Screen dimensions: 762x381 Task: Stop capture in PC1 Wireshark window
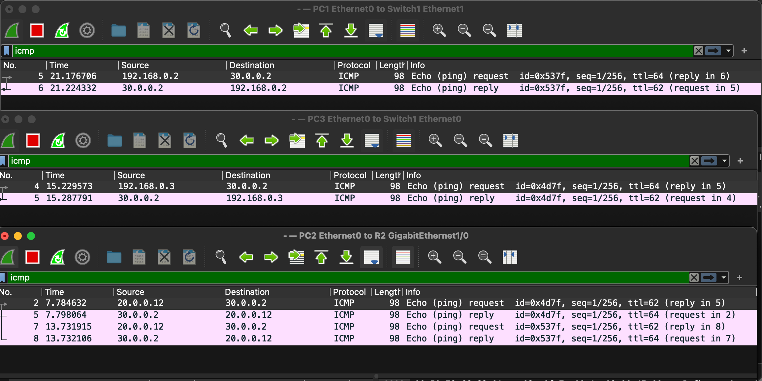coord(37,30)
